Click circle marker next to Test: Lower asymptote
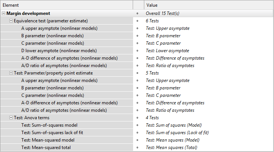The image size is (274, 152). pyautogui.click(x=137, y=51)
